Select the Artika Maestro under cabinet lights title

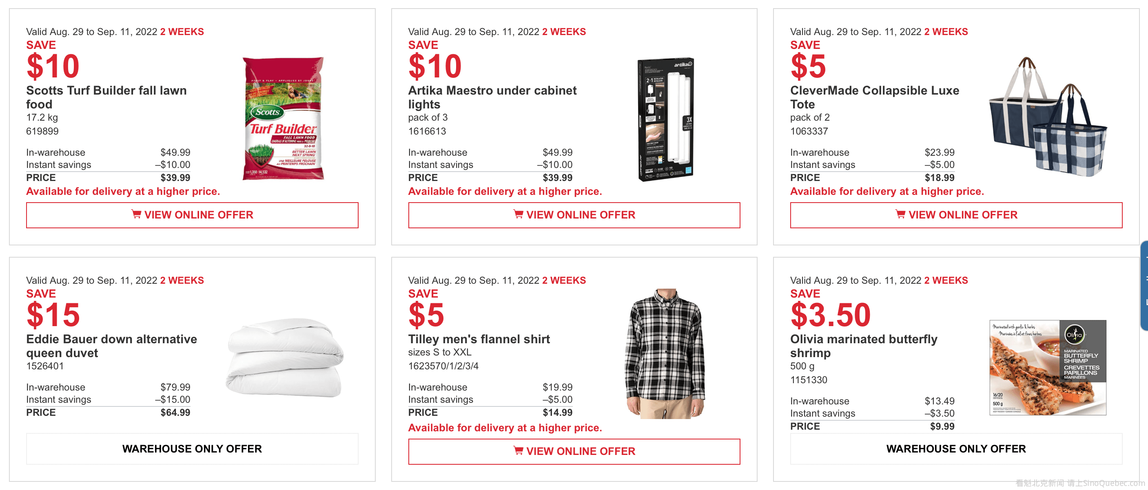click(x=492, y=97)
